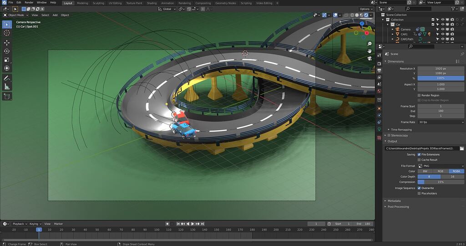This screenshot has width=466, height=246.
Task: Pick the Scale tool
Action: point(7,60)
